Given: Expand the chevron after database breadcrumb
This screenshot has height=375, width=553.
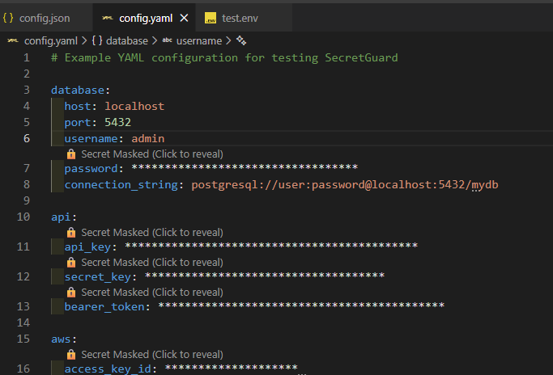Looking at the screenshot, I should click(x=155, y=41).
